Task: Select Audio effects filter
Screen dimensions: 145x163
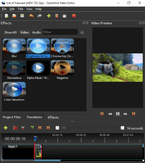Action: (36, 32)
